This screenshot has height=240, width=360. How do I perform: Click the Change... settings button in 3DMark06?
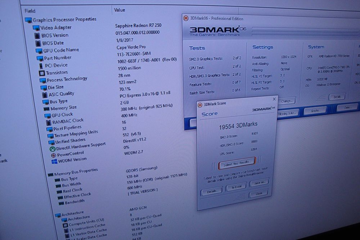pyautogui.click(x=287, y=101)
